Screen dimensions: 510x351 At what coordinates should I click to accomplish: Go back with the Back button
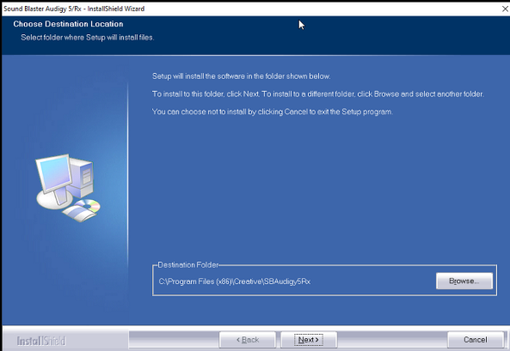248,340
